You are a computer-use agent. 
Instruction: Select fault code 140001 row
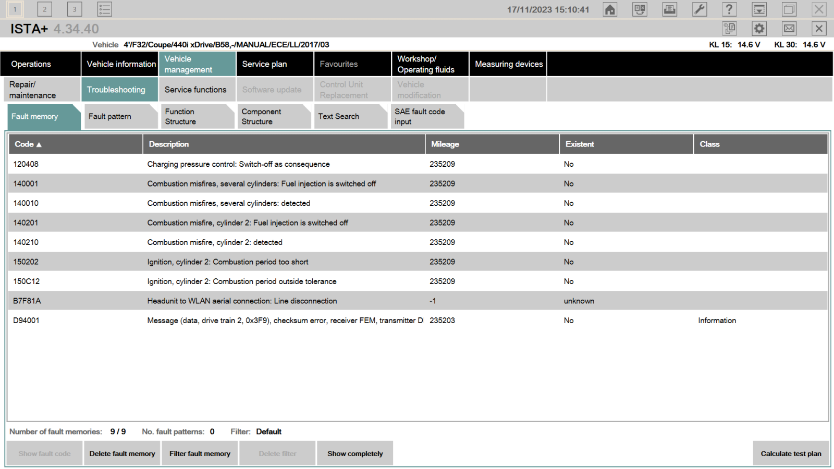[418, 183]
